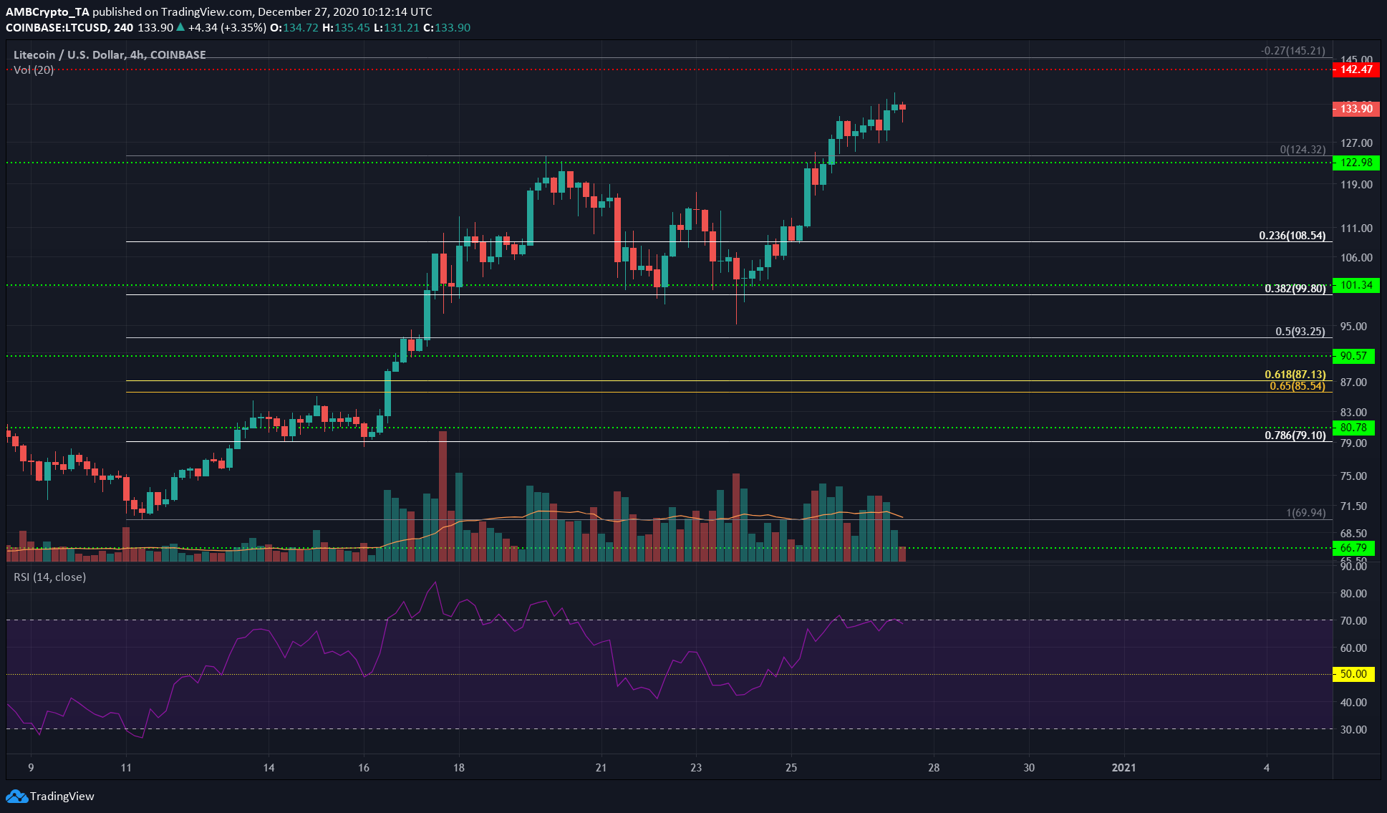1387x813 pixels.
Task: Click the TradingView wordmark text
Action: (62, 796)
